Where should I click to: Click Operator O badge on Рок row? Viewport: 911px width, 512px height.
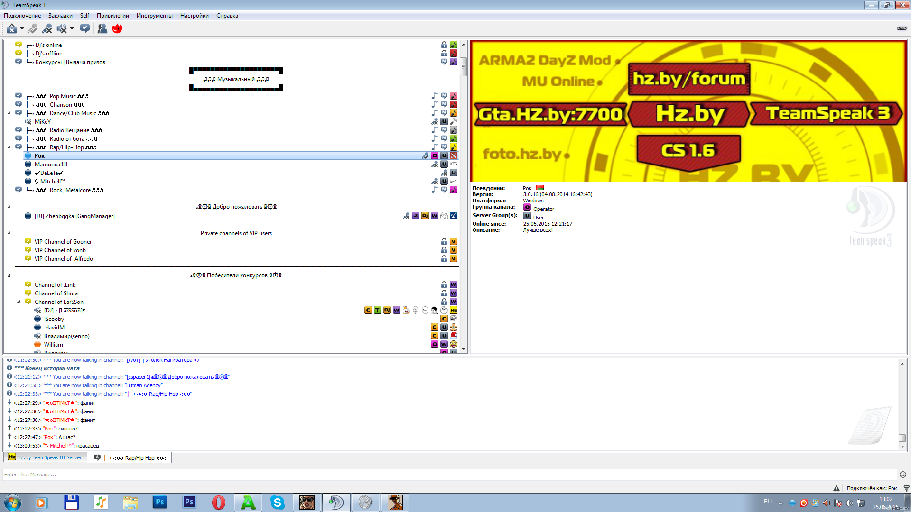coord(435,156)
